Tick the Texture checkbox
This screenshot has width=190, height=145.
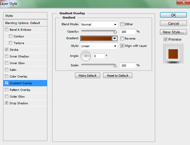tap(10, 43)
